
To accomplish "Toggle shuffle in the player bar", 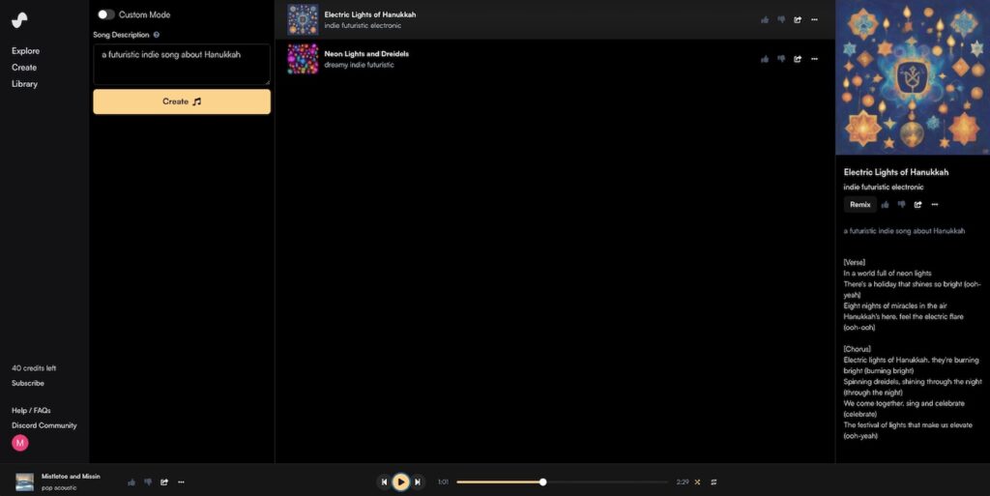I will click(x=697, y=481).
